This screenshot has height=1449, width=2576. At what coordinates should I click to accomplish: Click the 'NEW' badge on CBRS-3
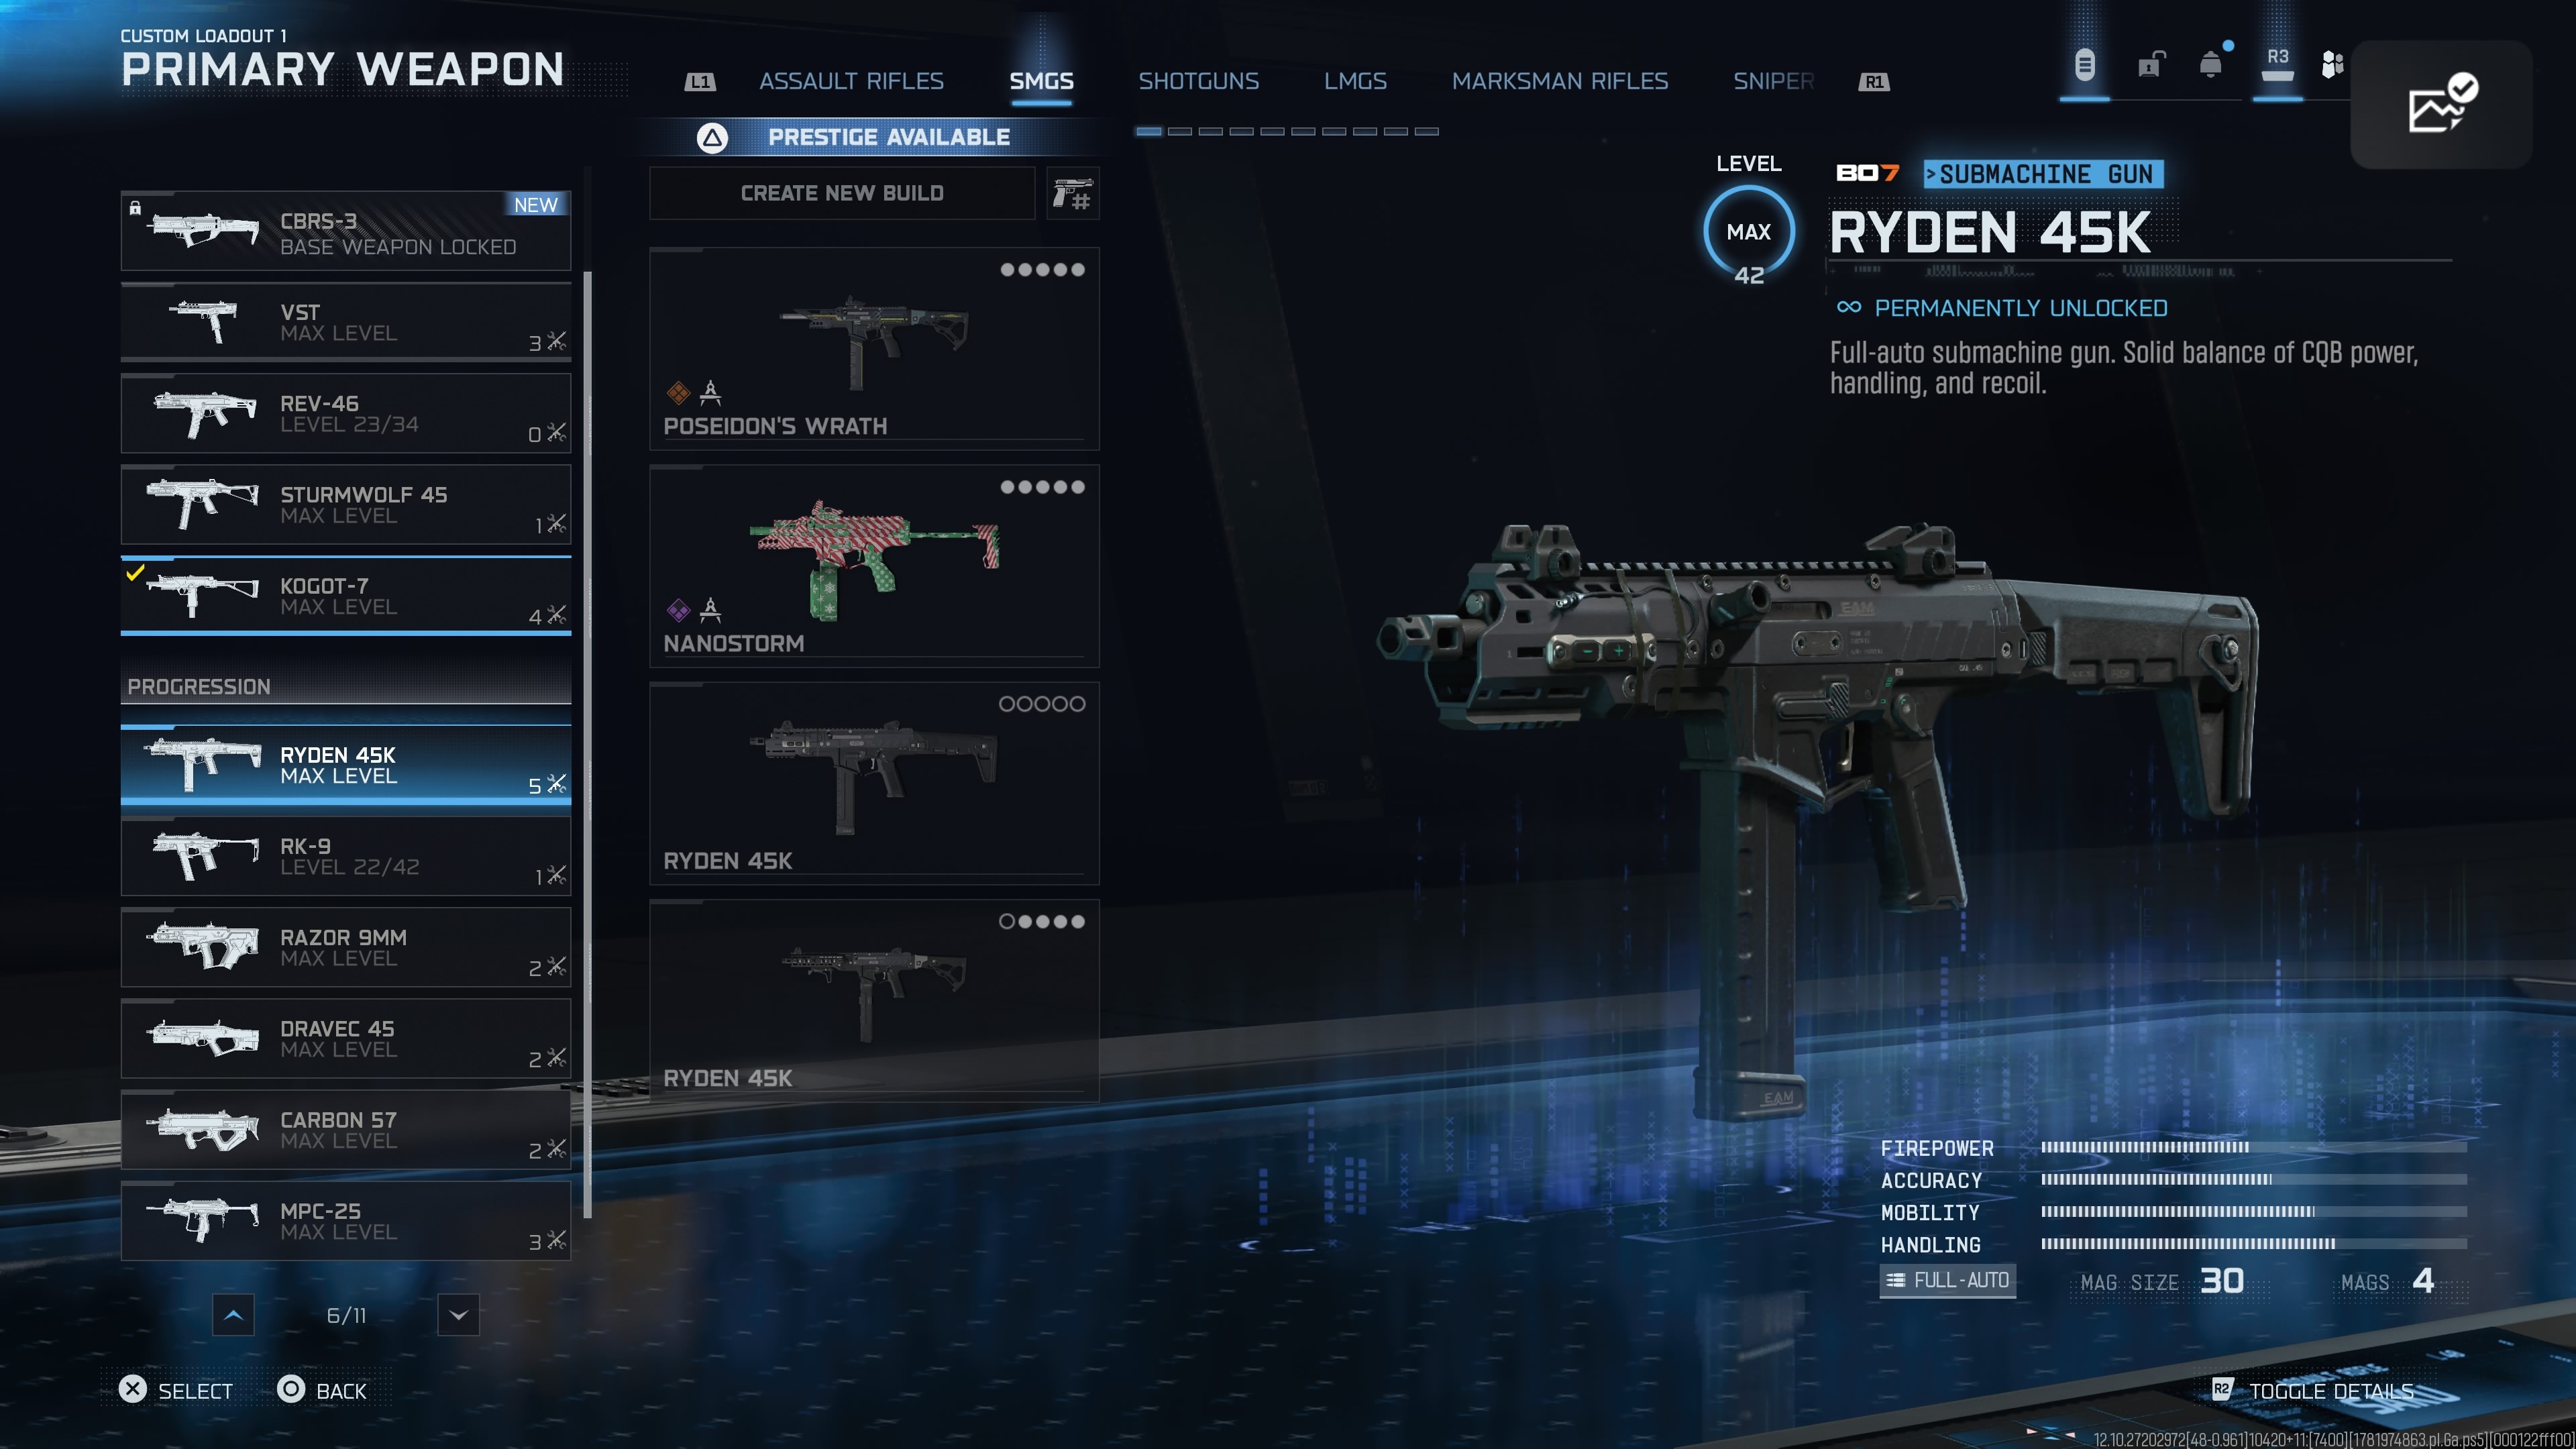click(536, 205)
